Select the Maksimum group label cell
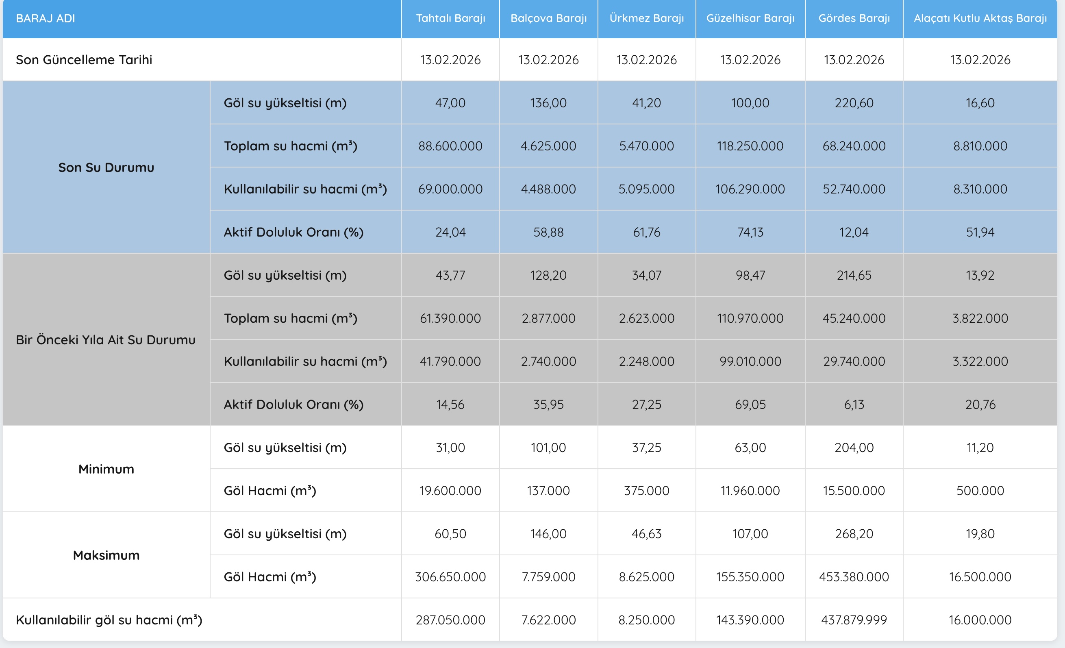Viewport: 1065px width, 648px height. [106, 555]
